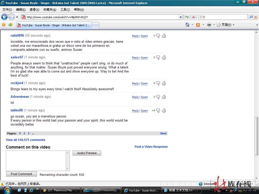Open the Home page icon
Viewport: 259px width, 194px height.
pyautogui.click(x=187, y=25)
